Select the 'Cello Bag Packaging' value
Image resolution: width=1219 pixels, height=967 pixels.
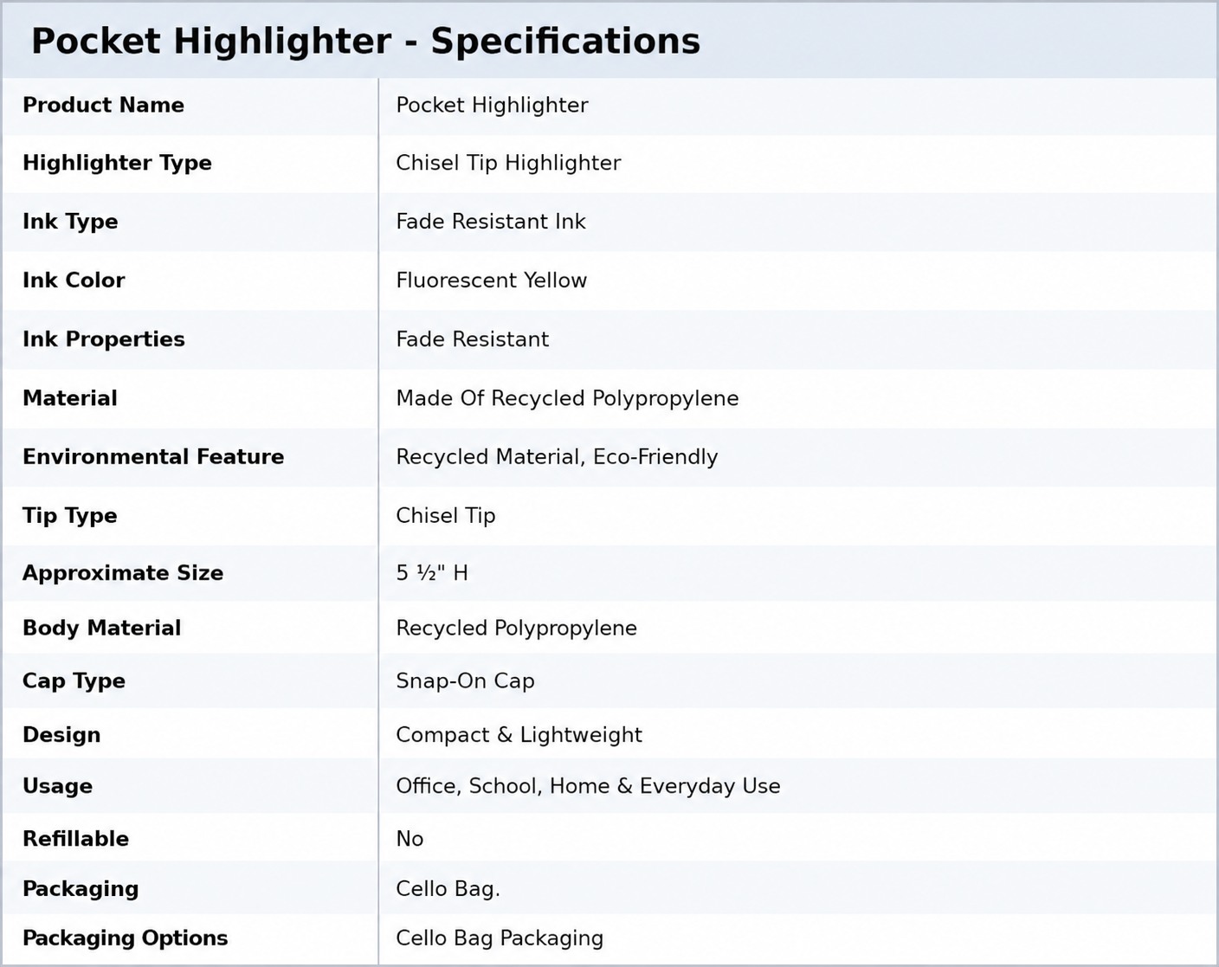[x=500, y=939]
